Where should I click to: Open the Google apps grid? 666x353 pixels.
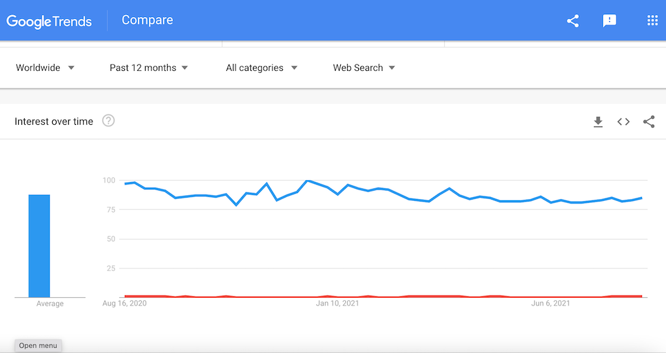click(x=652, y=21)
